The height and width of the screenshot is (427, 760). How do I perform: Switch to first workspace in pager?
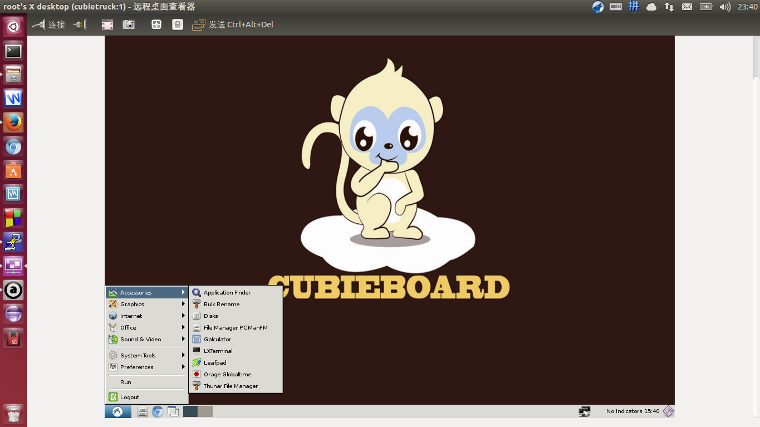coord(190,411)
